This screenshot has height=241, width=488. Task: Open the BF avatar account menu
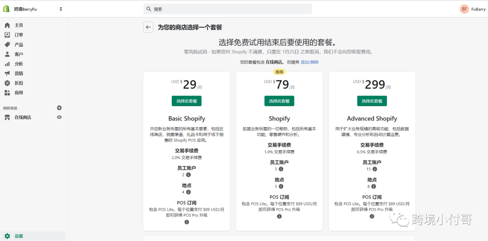(464, 9)
